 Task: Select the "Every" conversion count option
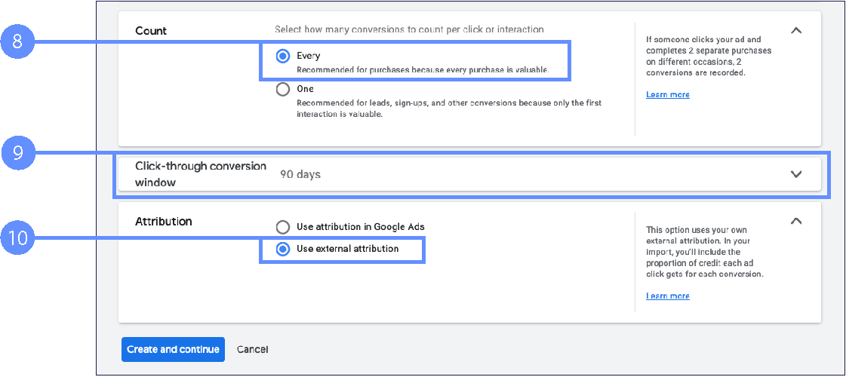tap(283, 56)
